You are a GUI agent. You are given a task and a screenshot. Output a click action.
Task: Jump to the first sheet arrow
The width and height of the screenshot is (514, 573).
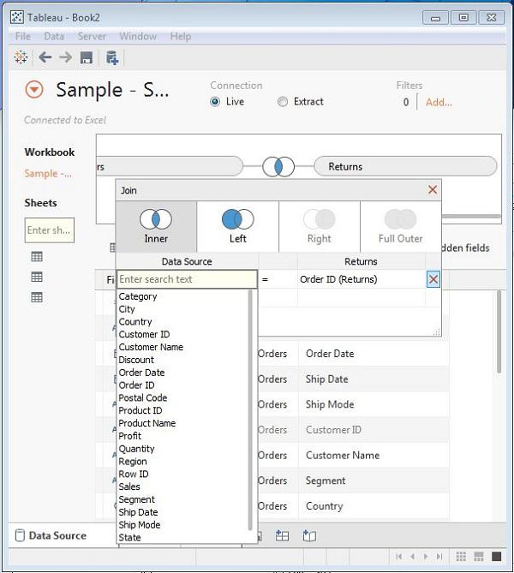point(399,556)
